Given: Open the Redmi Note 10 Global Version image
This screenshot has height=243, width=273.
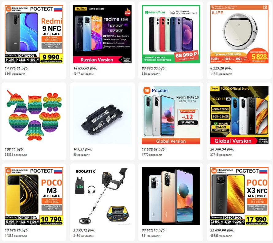Looking at the screenshot, I should (171, 115).
